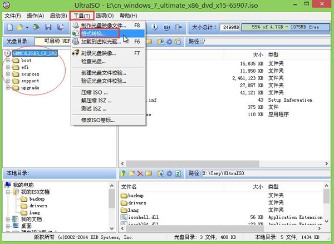The height and width of the screenshot is (244, 334).
Task: Open the 工具(T) menu
Action: pyautogui.click(x=82, y=16)
